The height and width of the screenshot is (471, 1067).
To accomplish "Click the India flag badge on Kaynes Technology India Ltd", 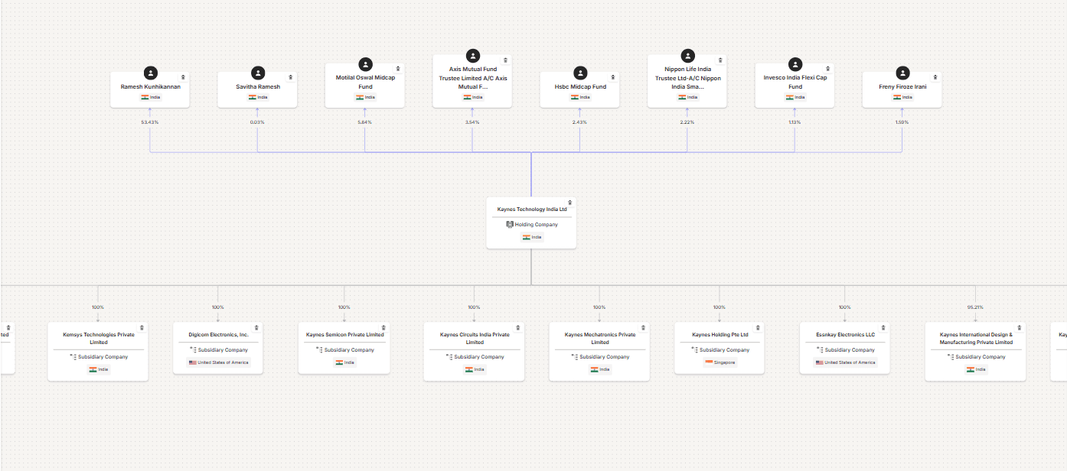I will point(531,236).
